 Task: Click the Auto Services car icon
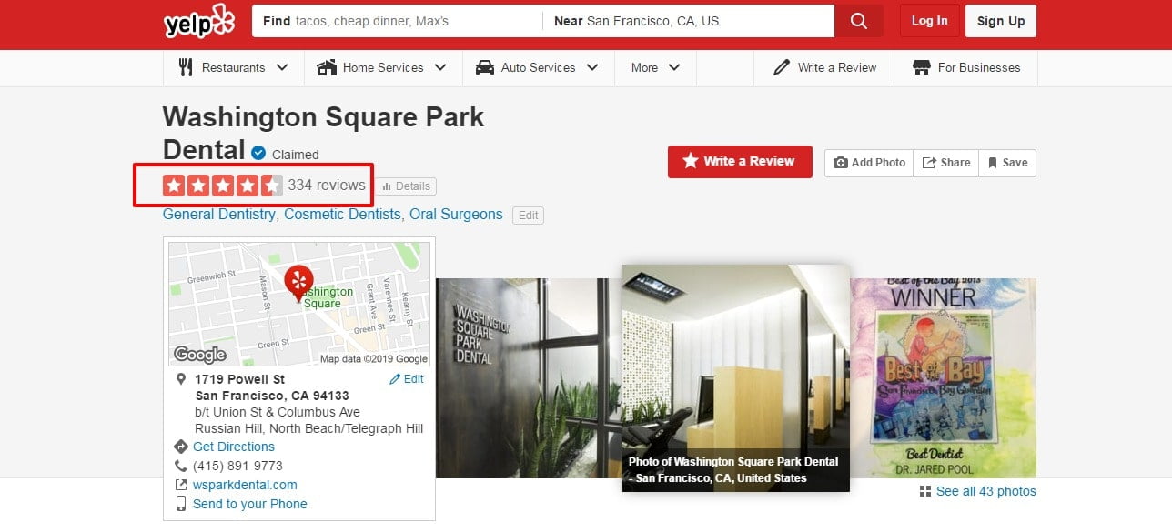[485, 67]
